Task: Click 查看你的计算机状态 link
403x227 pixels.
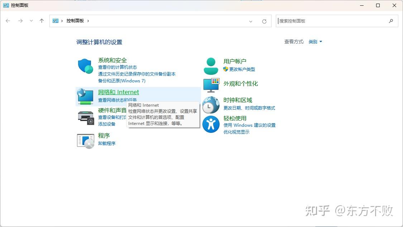Action: tap(117, 67)
